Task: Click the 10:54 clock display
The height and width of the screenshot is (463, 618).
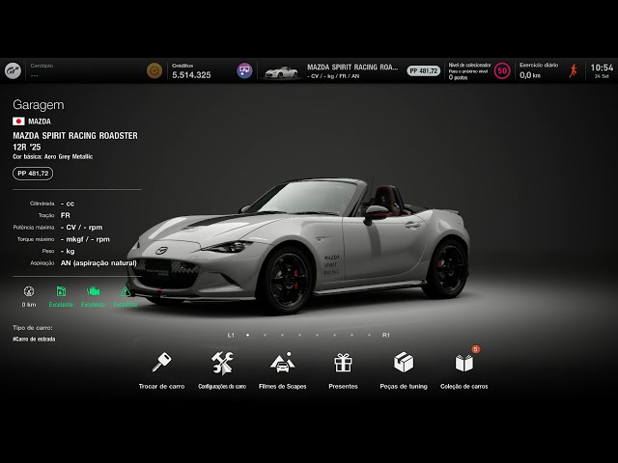Action: pyautogui.click(x=602, y=68)
